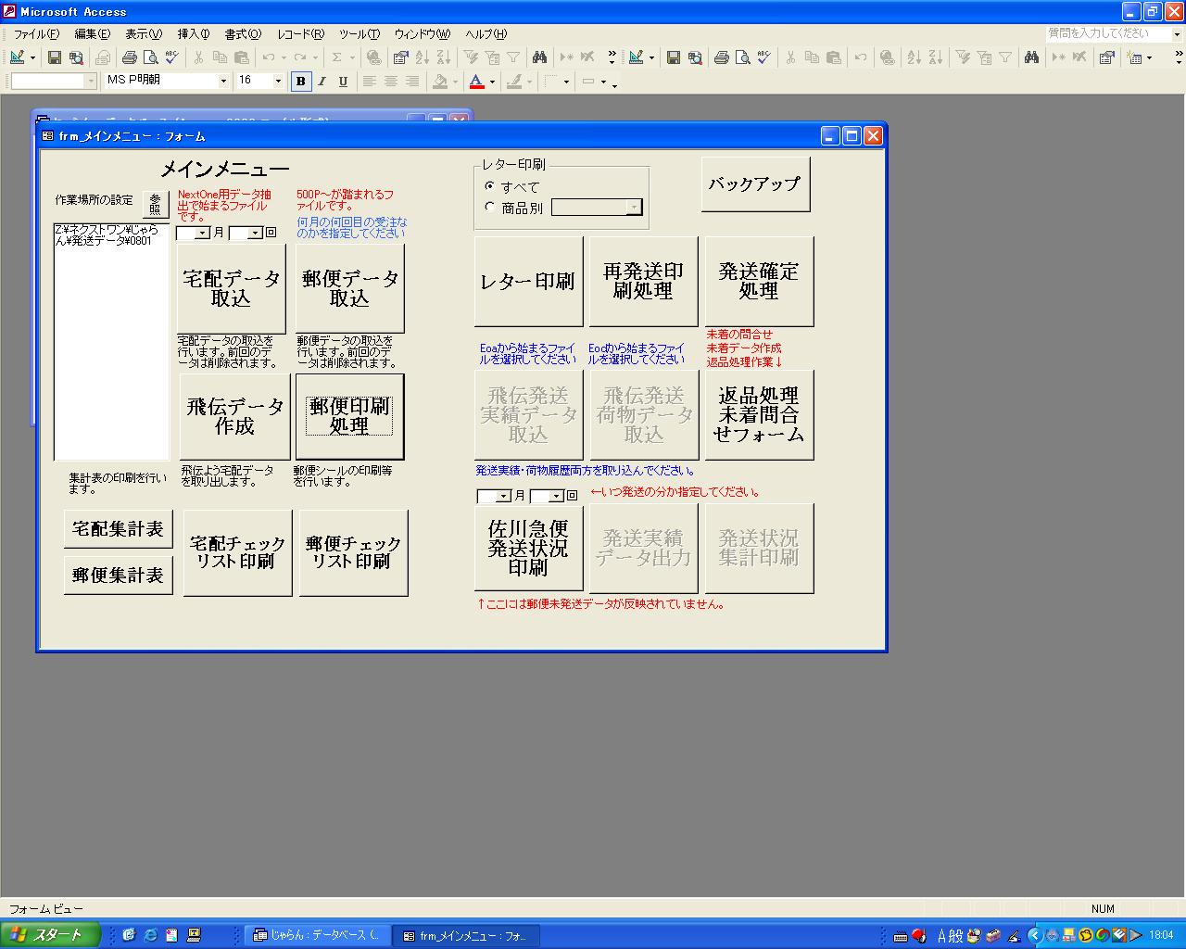Click the Windows スタート button
Image resolution: width=1186 pixels, height=949 pixels.
pyautogui.click(x=49, y=934)
